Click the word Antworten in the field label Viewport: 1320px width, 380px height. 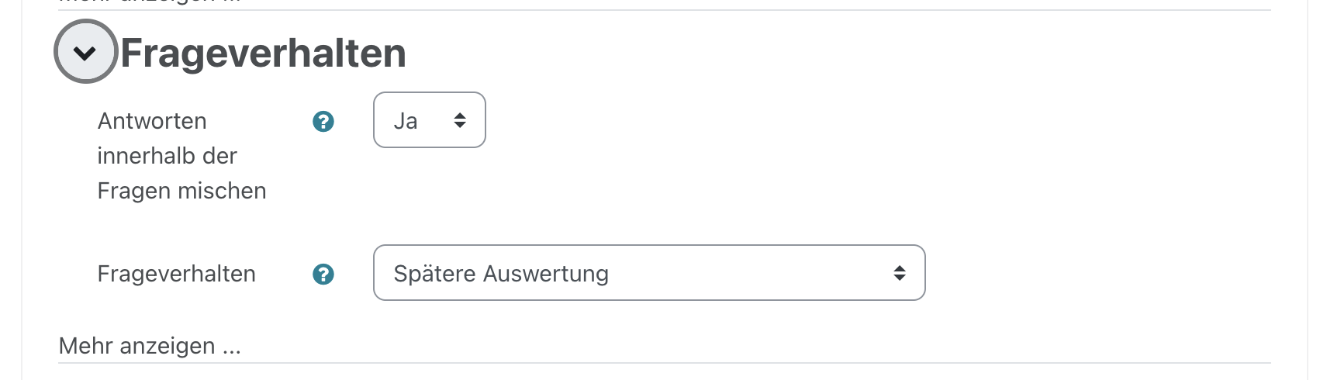[x=152, y=121]
